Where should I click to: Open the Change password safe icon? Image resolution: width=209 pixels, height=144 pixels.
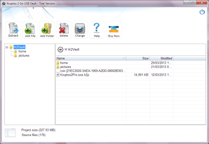[x=80, y=29]
